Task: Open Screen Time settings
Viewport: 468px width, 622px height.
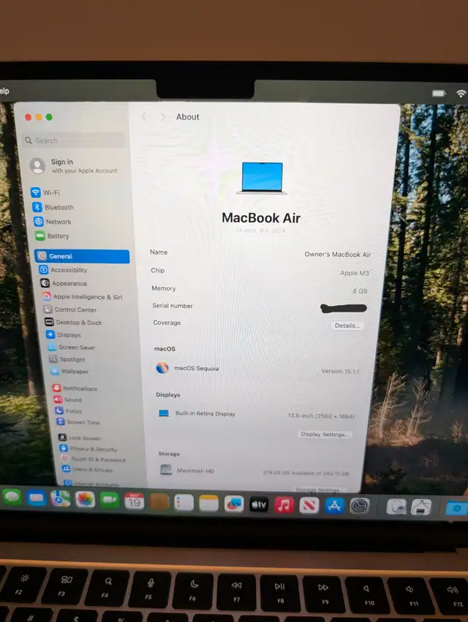Action: click(x=78, y=421)
